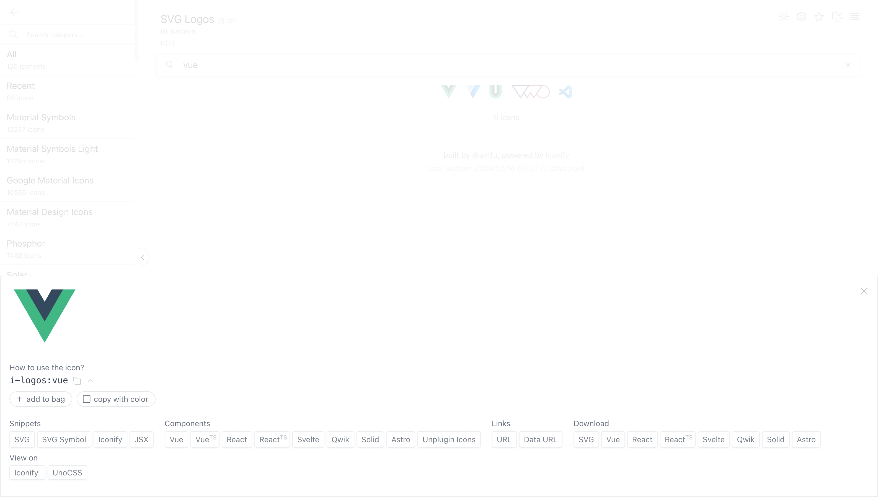Select the Vue logo icon result
This screenshot has width=878, height=497.
[448, 92]
